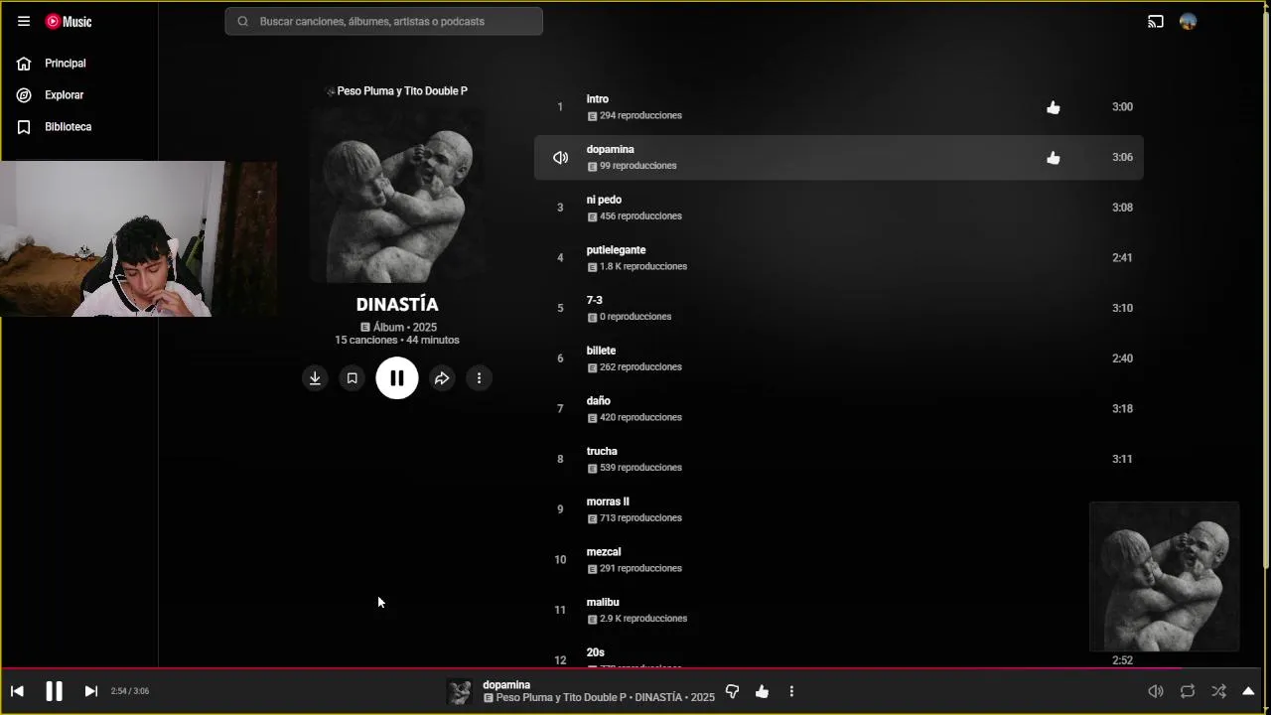Toggle like in the player bar
This screenshot has width=1271, height=715.
pos(763,692)
